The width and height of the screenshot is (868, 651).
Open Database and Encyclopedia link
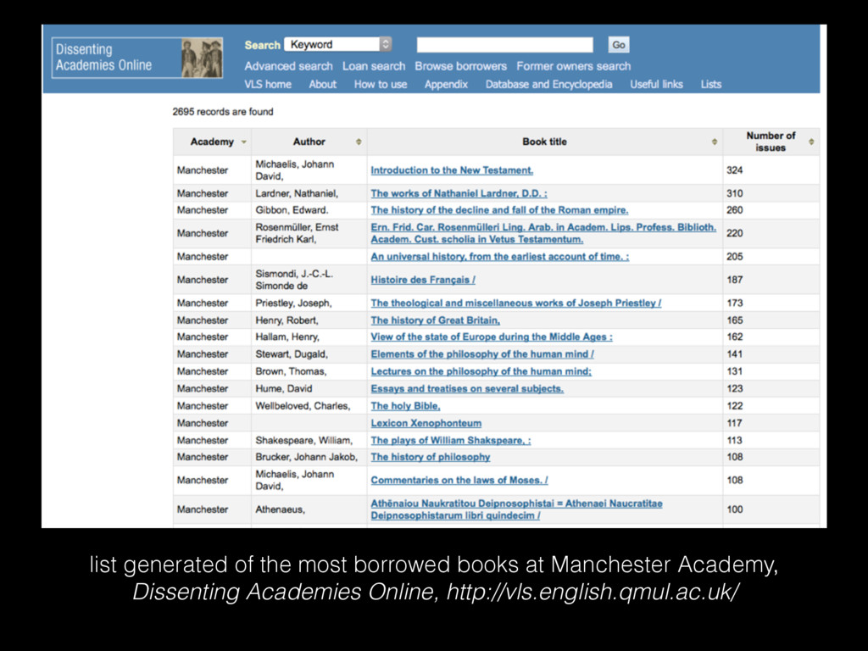[x=548, y=84]
